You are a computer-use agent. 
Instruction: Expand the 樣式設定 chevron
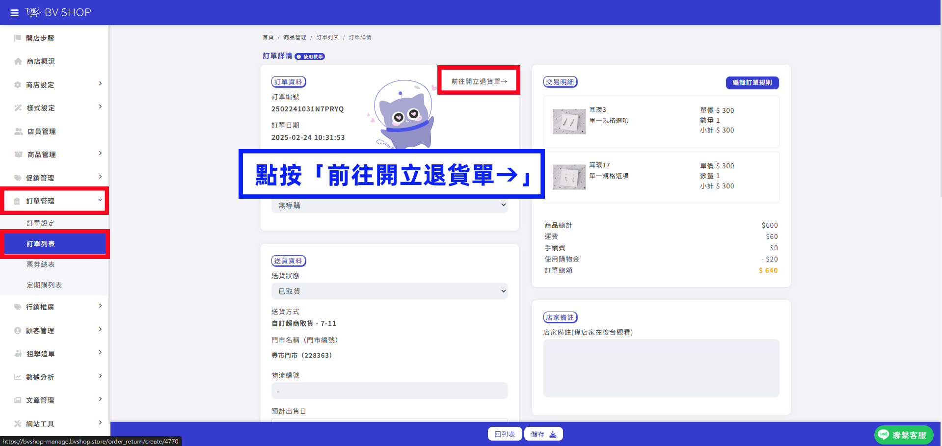tap(100, 107)
